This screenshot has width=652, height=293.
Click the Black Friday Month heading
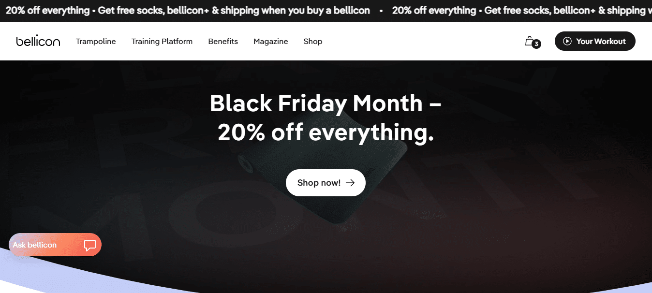pos(326,117)
